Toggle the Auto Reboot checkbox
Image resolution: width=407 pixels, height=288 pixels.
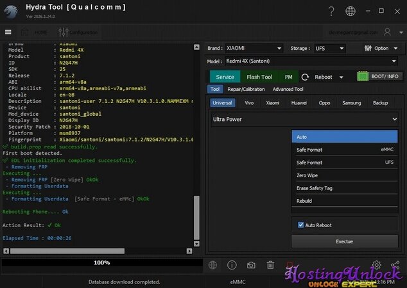302,225
